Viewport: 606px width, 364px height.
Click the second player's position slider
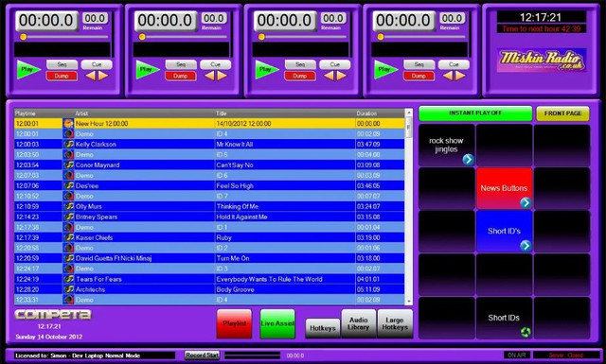point(183,37)
